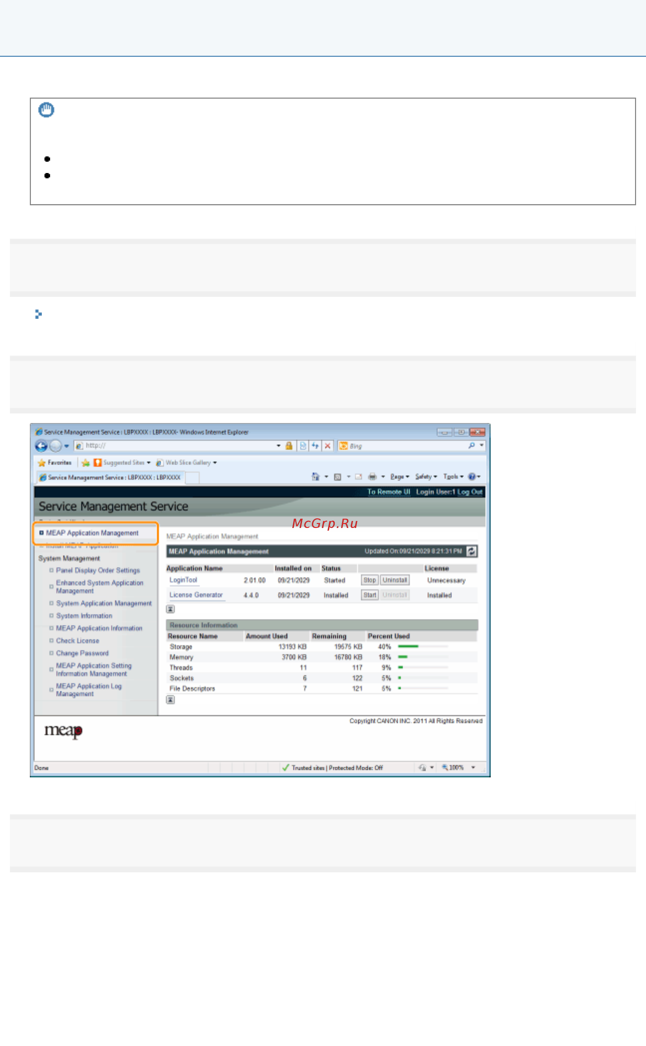Image resolution: width=646 pixels, height=1046 pixels.
Task: Open the Change Password link
Action: (82, 653)
